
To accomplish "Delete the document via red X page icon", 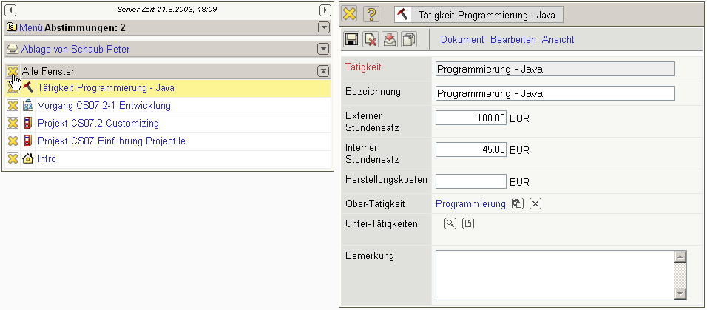I will (371, 40).
